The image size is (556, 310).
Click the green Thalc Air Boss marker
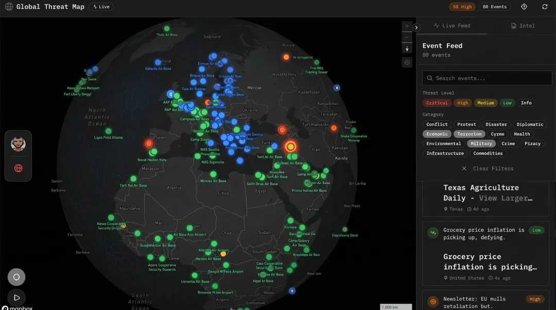coord(167,28)
